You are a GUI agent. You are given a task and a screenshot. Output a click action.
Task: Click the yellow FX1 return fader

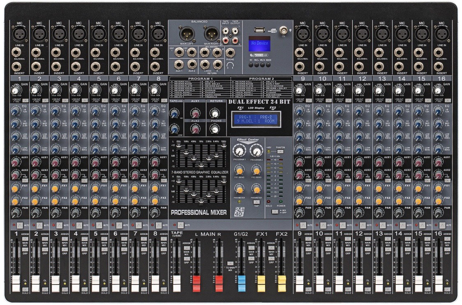pos(262,284)
